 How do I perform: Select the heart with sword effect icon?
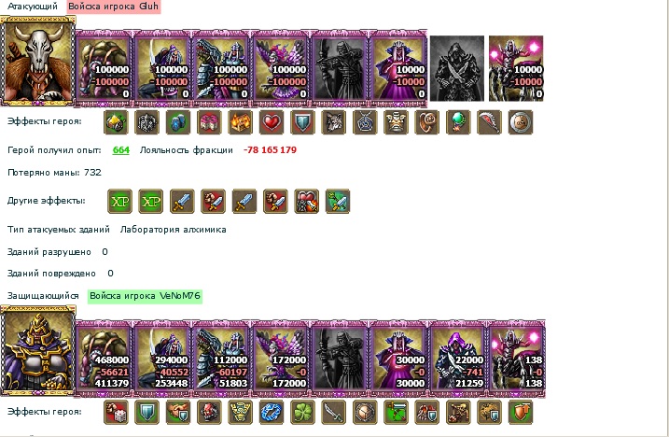coord(306,201)
